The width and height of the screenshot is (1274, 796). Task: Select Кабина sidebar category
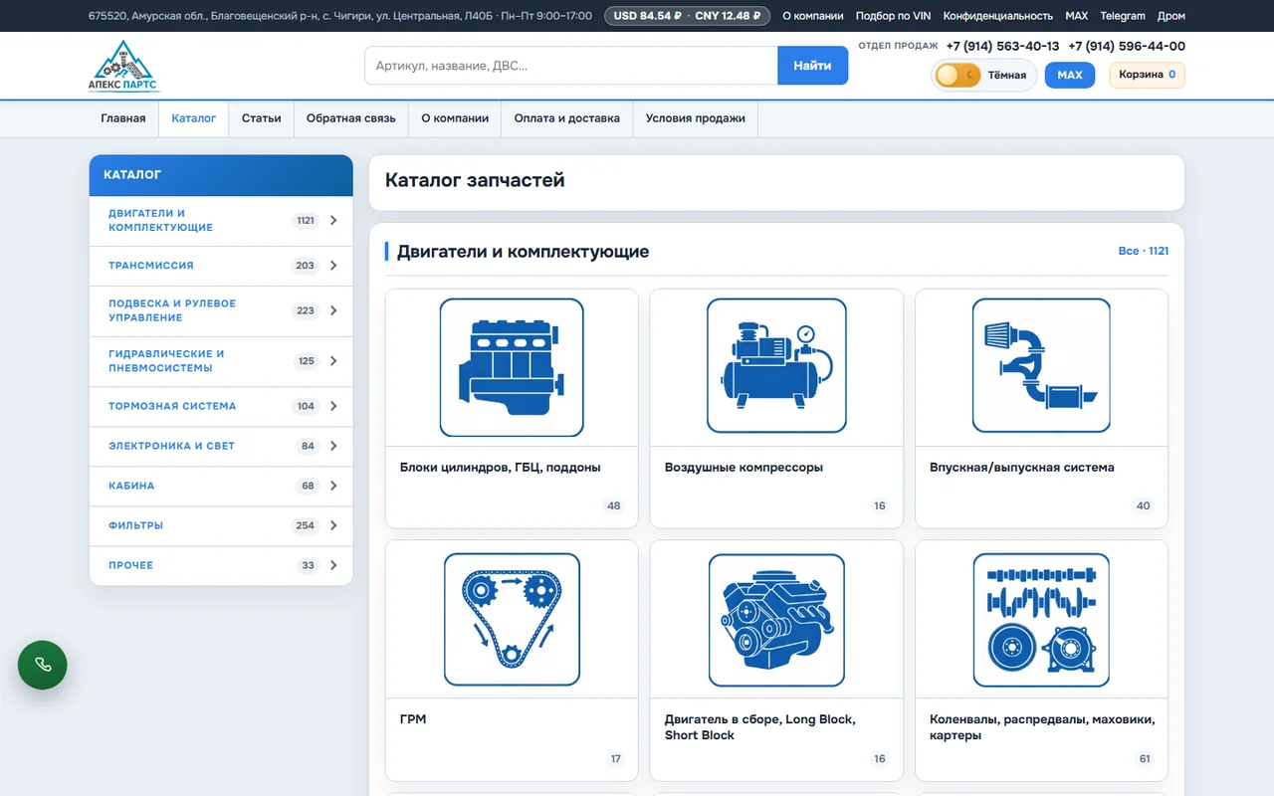(221, 486)
